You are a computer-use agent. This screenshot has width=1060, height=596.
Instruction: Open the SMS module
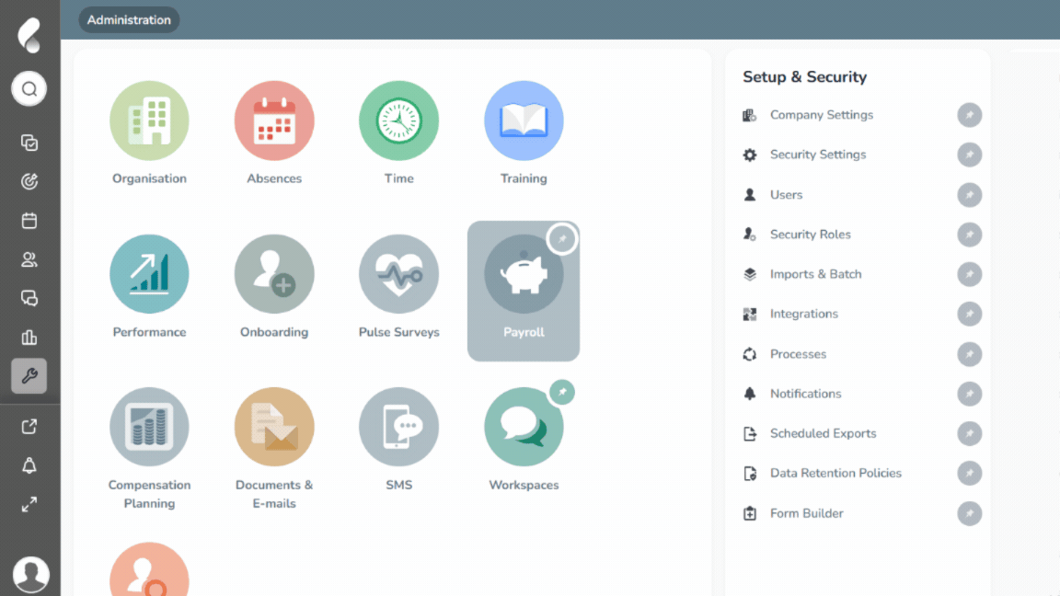click(398, 427)
